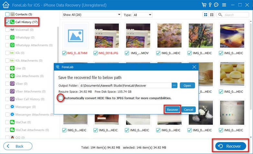Click the Viber Attachments icon
The width and height of the screenshot is (253, 154).
tap(12, 91)
